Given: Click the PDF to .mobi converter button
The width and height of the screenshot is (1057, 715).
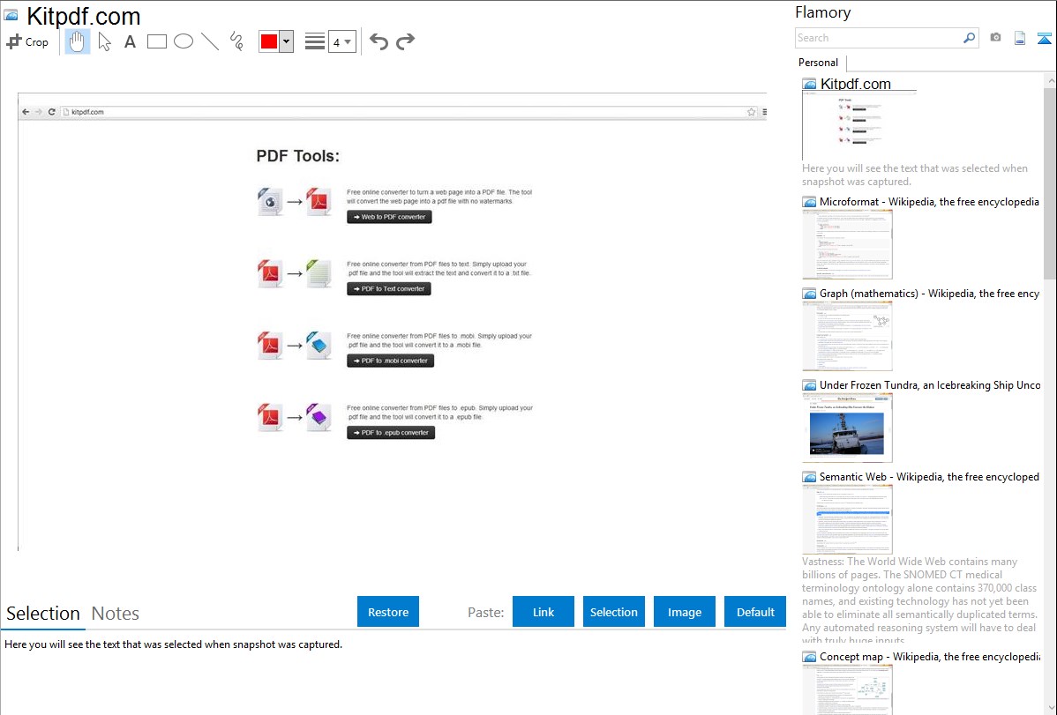Looking at the screenshot, I should [390, 361].
